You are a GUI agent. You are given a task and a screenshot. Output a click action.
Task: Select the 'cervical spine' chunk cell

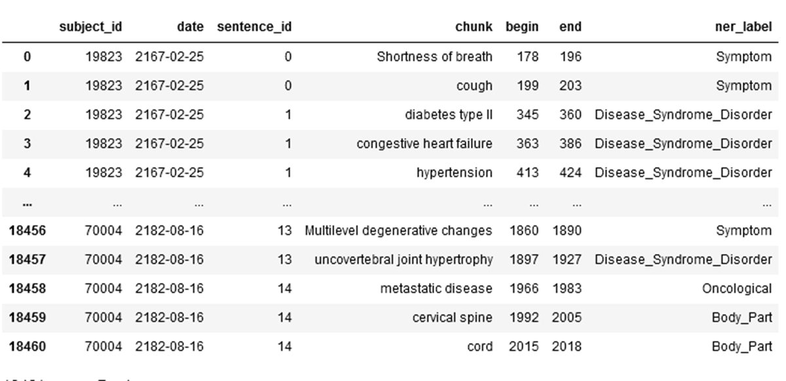coord(452,317)
